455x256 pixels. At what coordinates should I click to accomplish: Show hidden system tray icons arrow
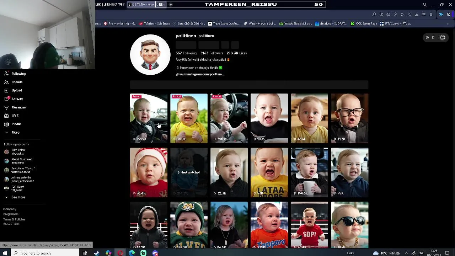(407, 253)
